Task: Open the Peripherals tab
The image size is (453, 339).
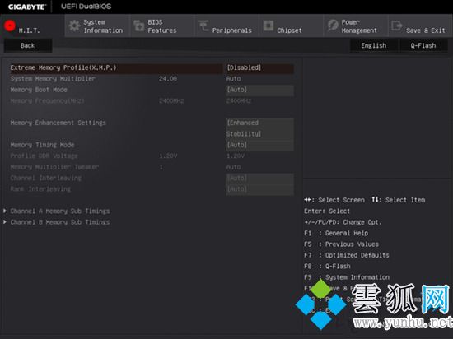Action: pos(226,26)
